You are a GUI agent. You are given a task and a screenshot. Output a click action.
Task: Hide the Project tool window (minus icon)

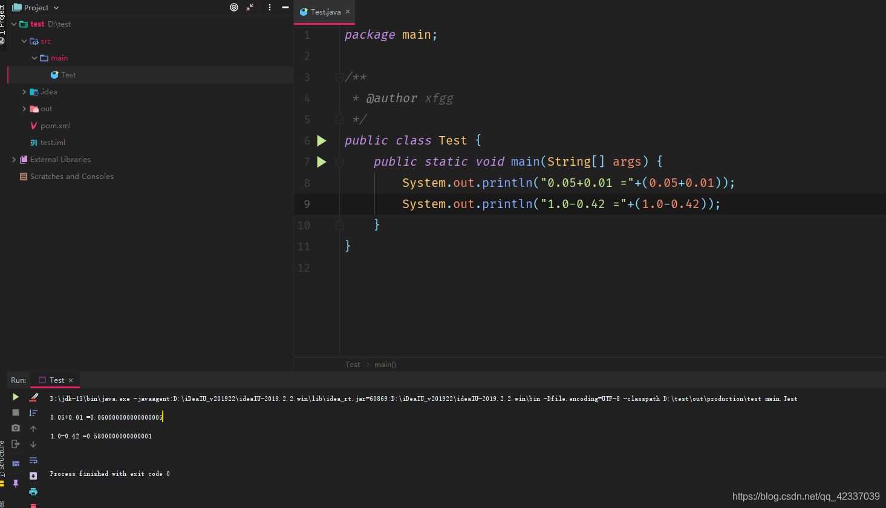pyautogui.click(x=285, y=7)
